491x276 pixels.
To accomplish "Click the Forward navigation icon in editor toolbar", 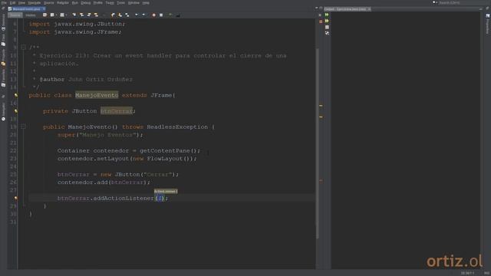I will [x=62, y=15].
